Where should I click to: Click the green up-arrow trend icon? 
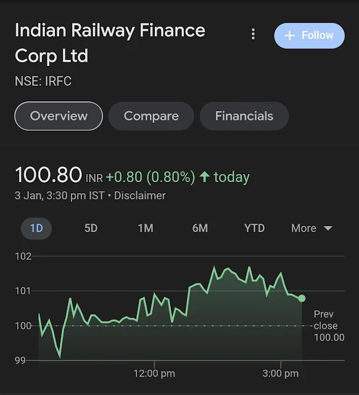pyautogui.click(x=204, y=177)
